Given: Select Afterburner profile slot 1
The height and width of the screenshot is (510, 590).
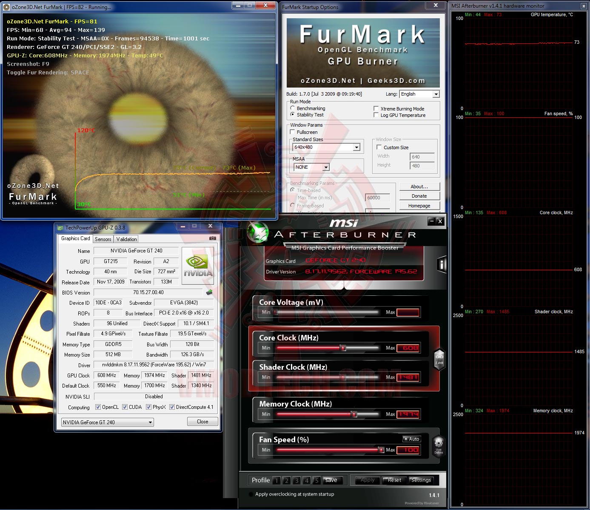Looking at the screenshot, I should click(276, 481).
